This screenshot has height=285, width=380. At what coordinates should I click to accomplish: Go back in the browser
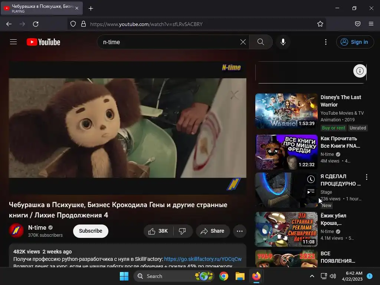tap(9, 24)
